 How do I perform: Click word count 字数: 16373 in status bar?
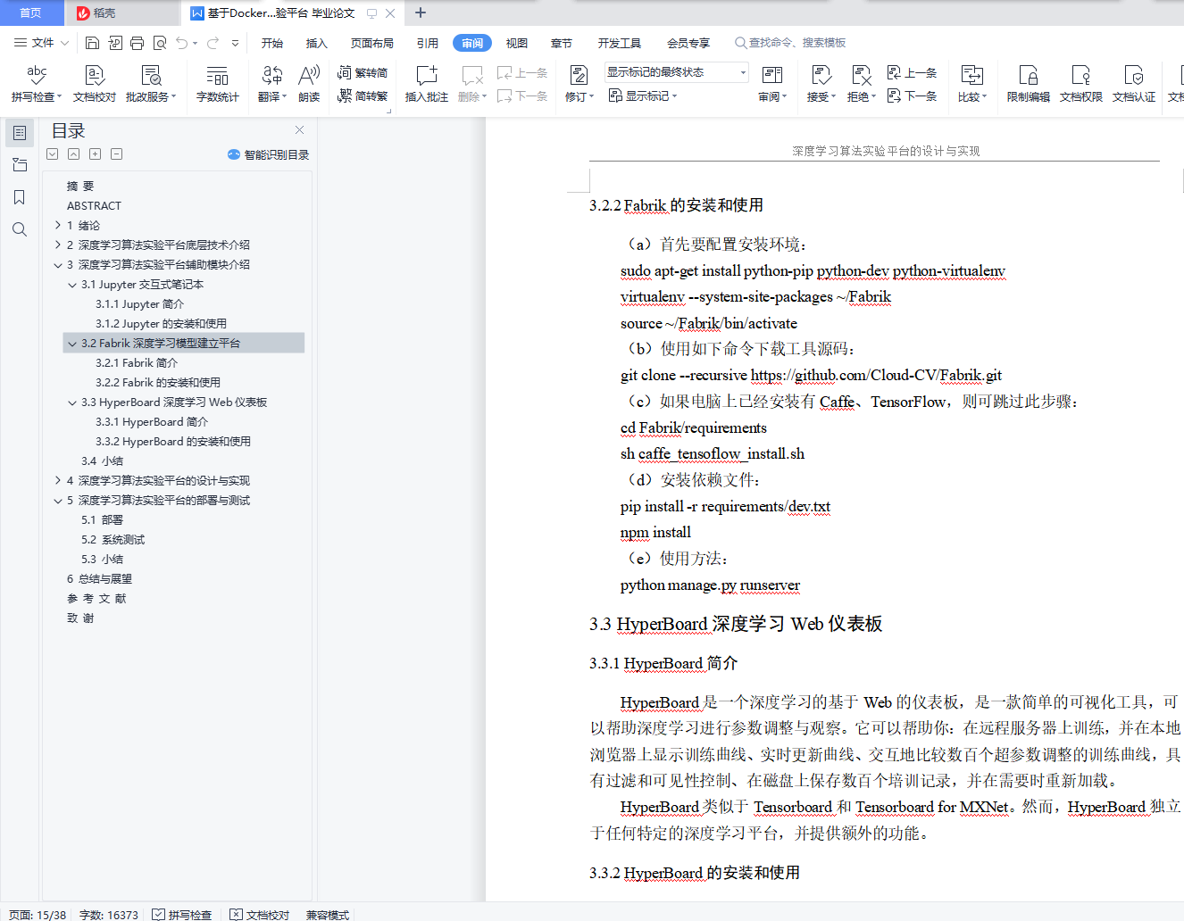[109, 915]
